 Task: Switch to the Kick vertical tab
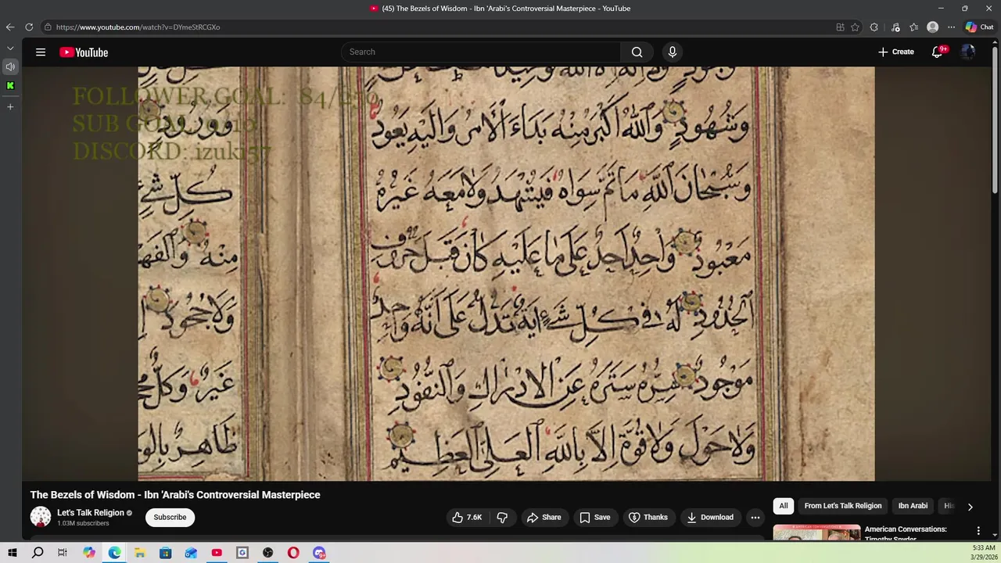click(10, 86)
